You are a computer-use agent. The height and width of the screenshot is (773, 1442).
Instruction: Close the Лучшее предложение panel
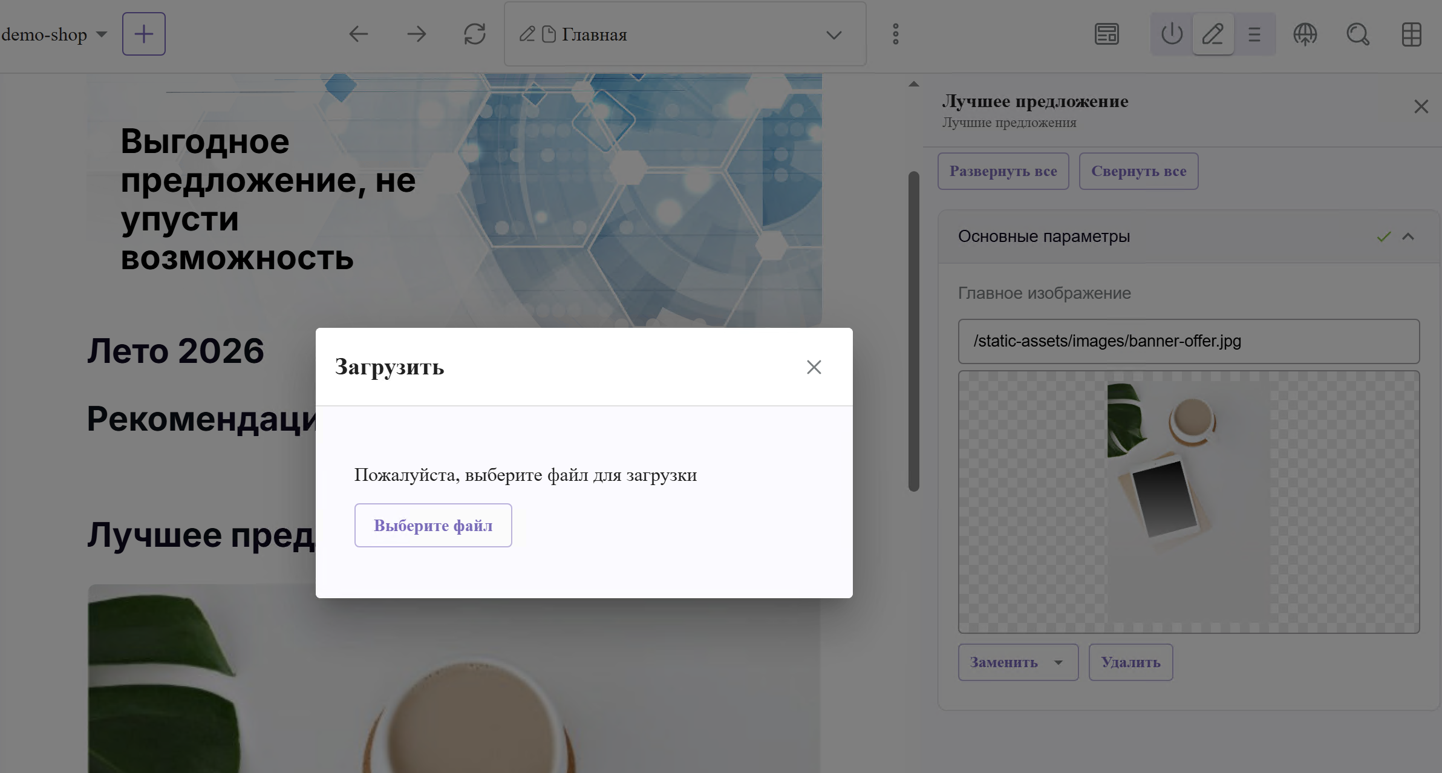1421,106
